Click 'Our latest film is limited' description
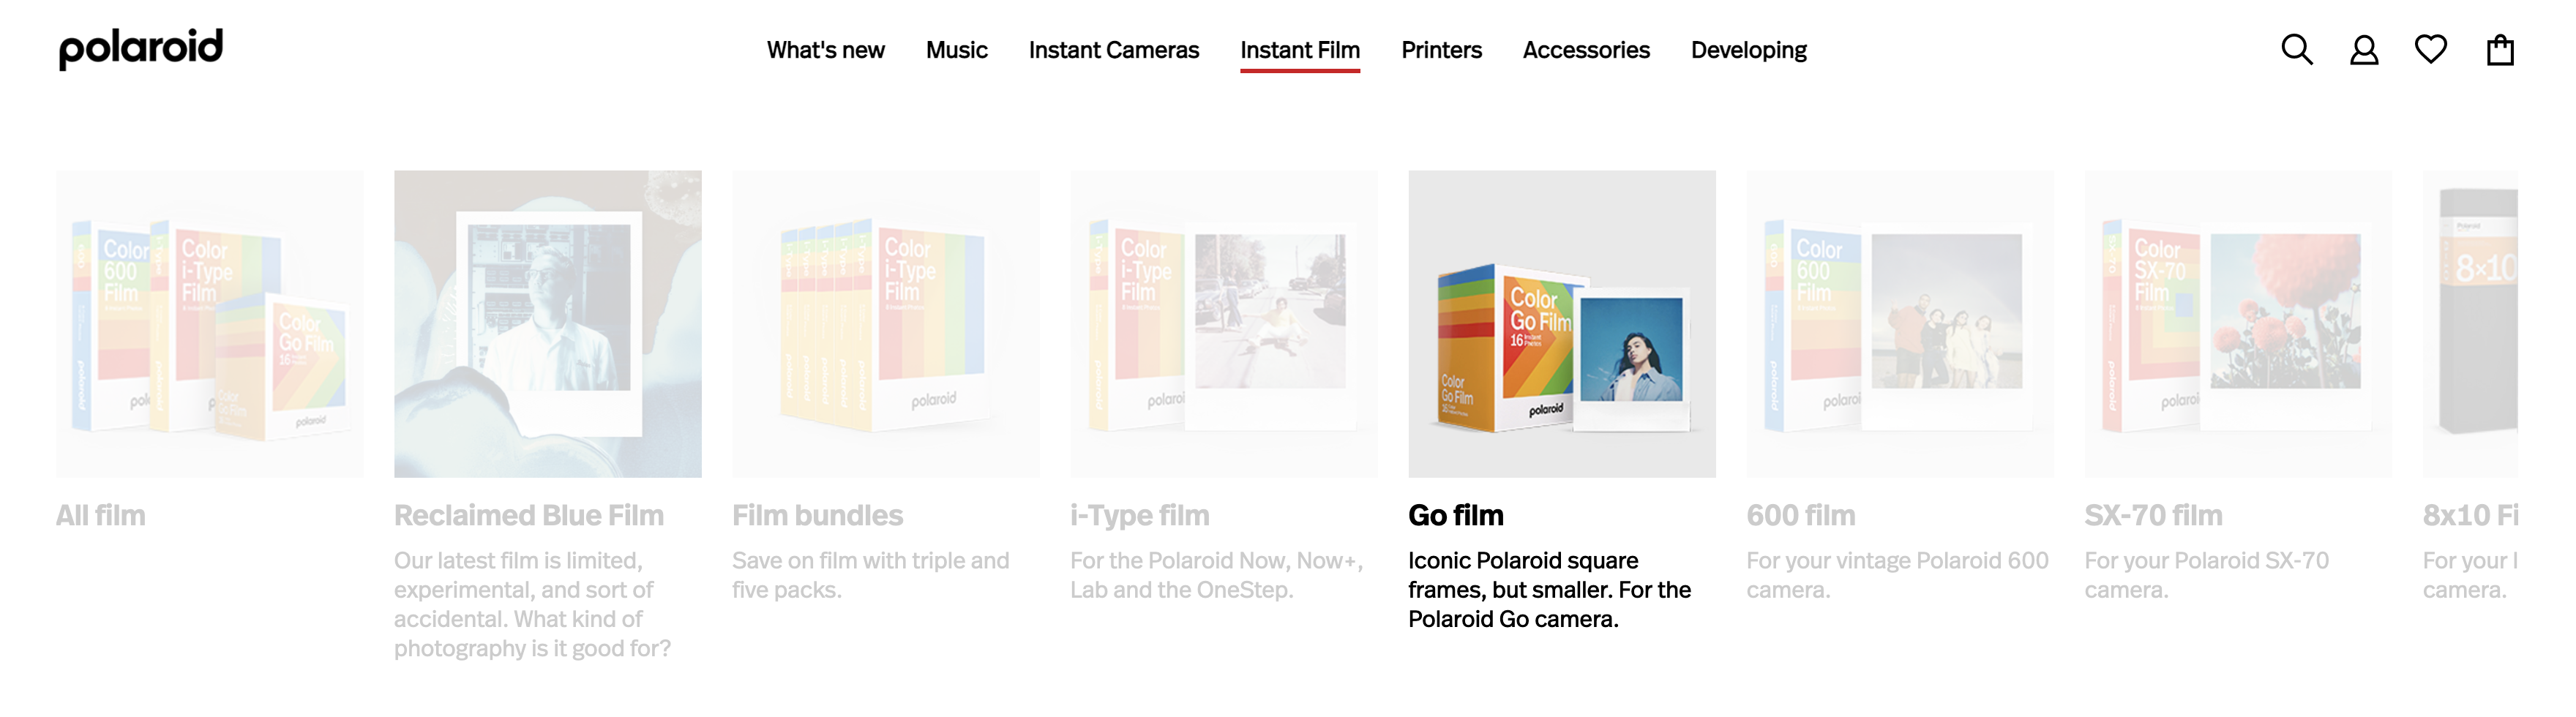The image size is (2576, 717). pos(532,604)
